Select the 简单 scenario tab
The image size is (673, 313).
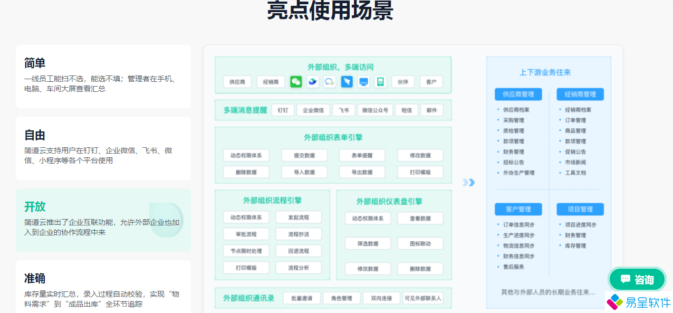(103, 77)
